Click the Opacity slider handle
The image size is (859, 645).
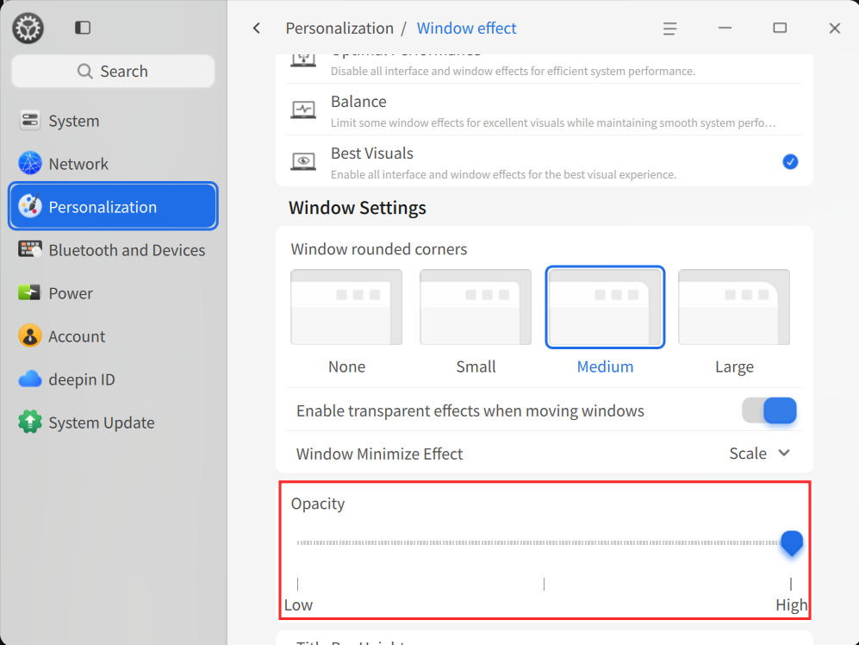pyautogui.click(x=791, y=543)
